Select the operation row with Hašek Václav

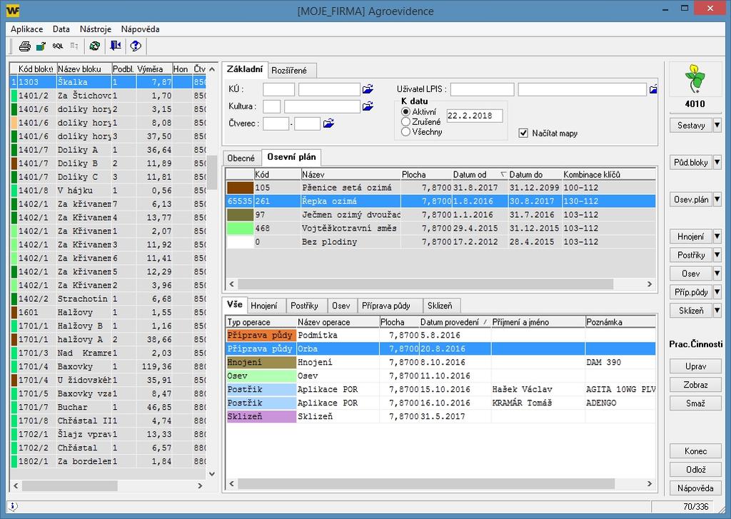440,389
